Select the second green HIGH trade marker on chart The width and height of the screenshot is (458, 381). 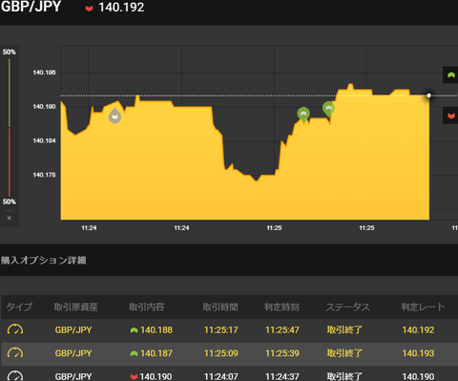328,110
